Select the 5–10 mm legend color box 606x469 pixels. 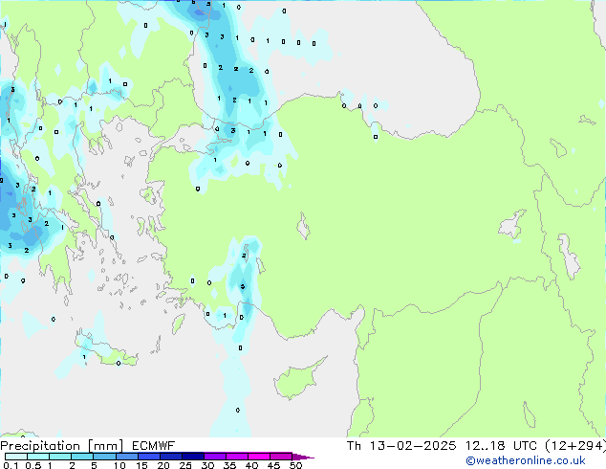(104, 457)
